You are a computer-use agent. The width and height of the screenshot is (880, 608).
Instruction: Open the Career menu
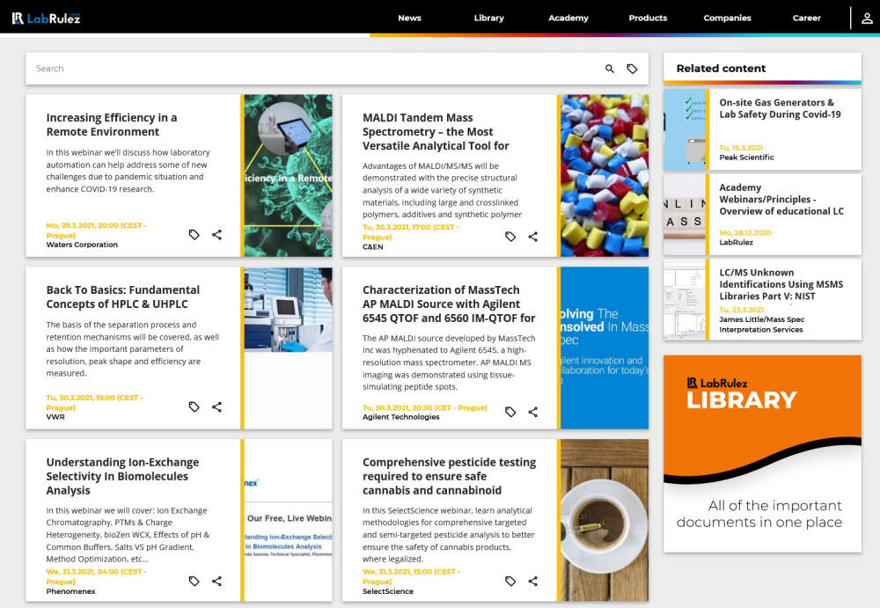tap(806, 18)
